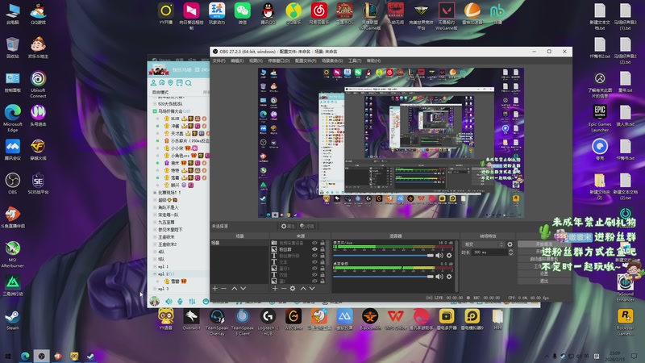This screenshot has width=645, height=363.
Task: Click the 滤镜 filters button
Action: (x=307, y=226)
